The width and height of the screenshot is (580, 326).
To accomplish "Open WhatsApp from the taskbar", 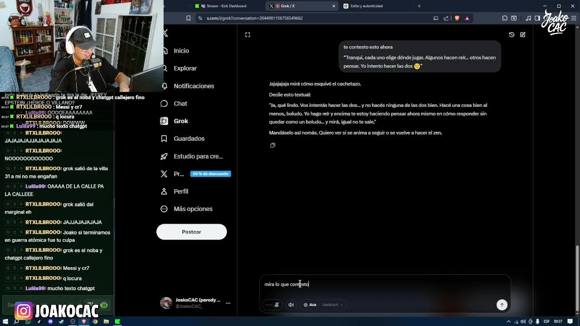I will [x=28, y=321].
